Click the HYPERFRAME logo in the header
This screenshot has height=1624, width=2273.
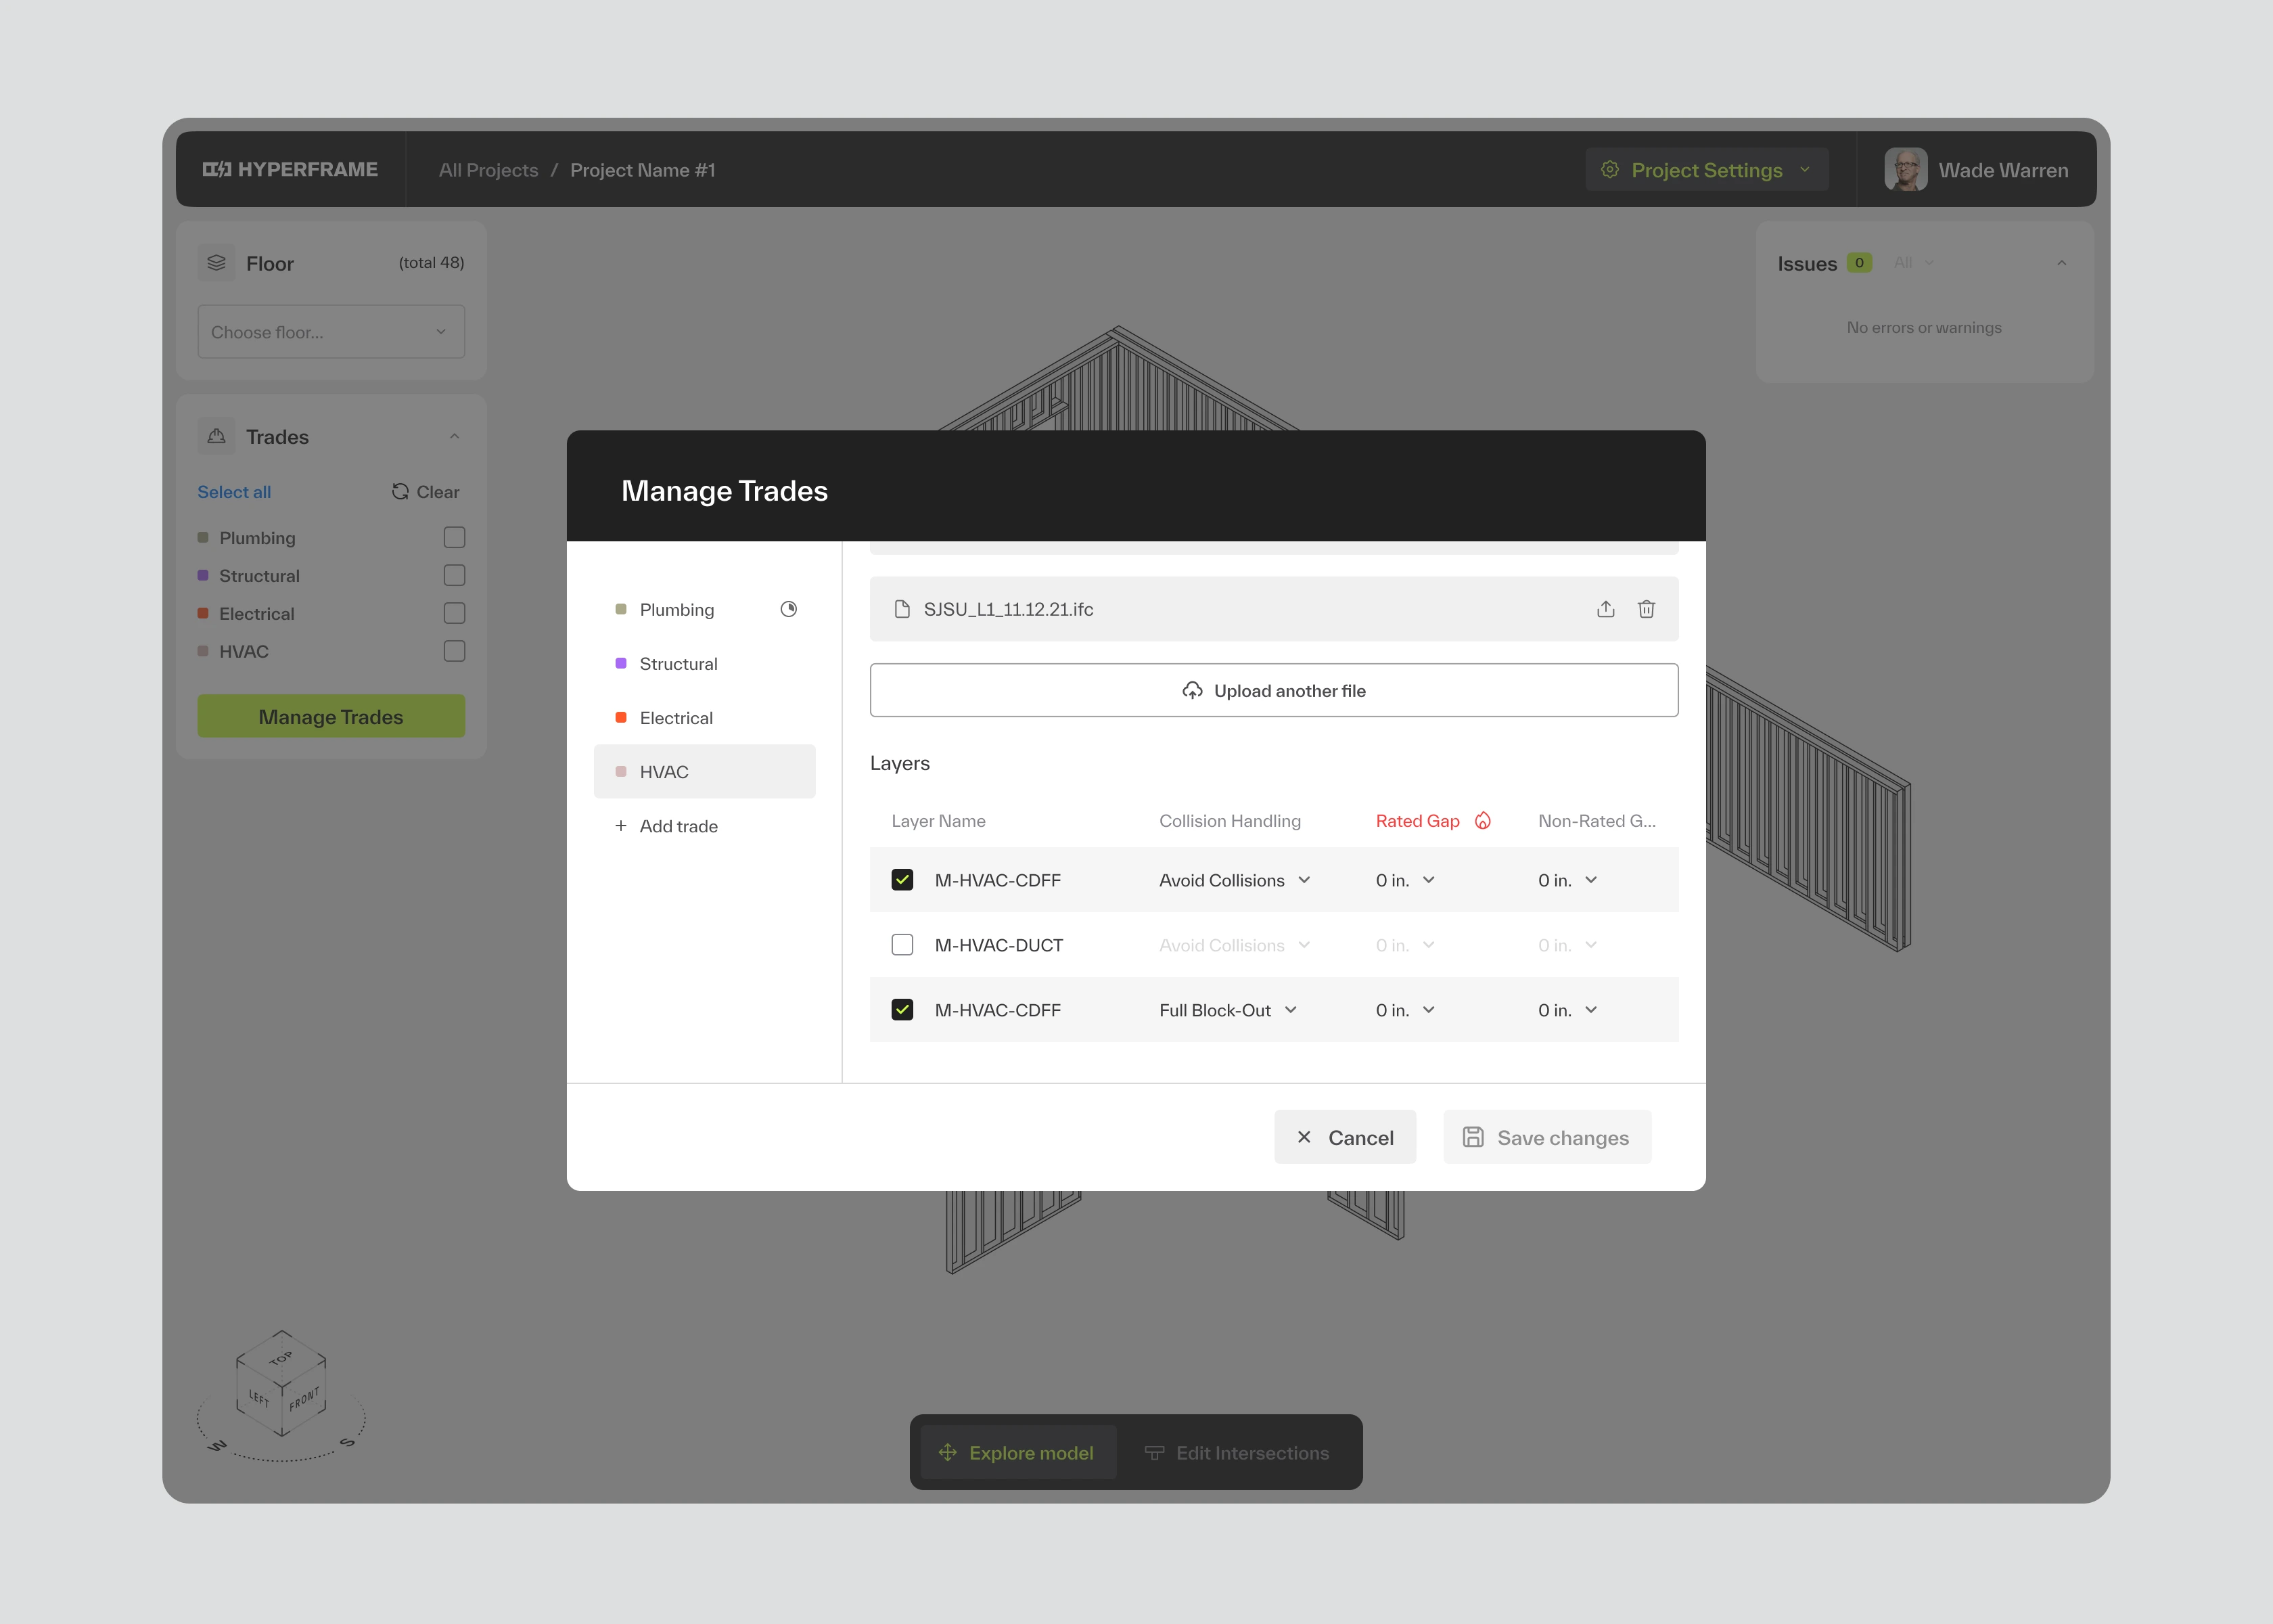[x=290, y=170]
